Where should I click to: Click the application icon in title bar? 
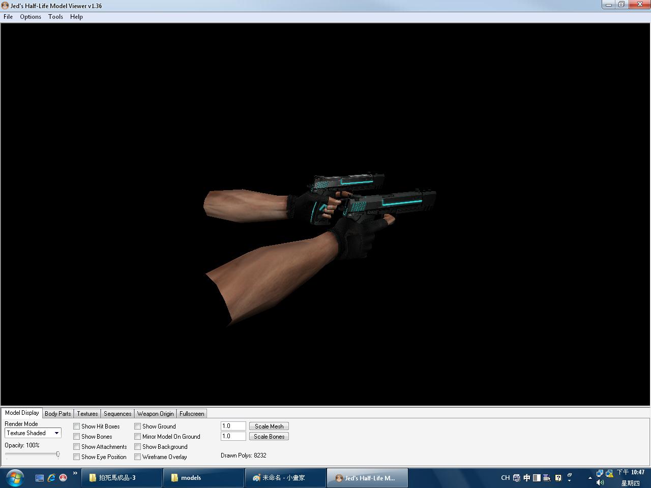(x=5, y=6)
